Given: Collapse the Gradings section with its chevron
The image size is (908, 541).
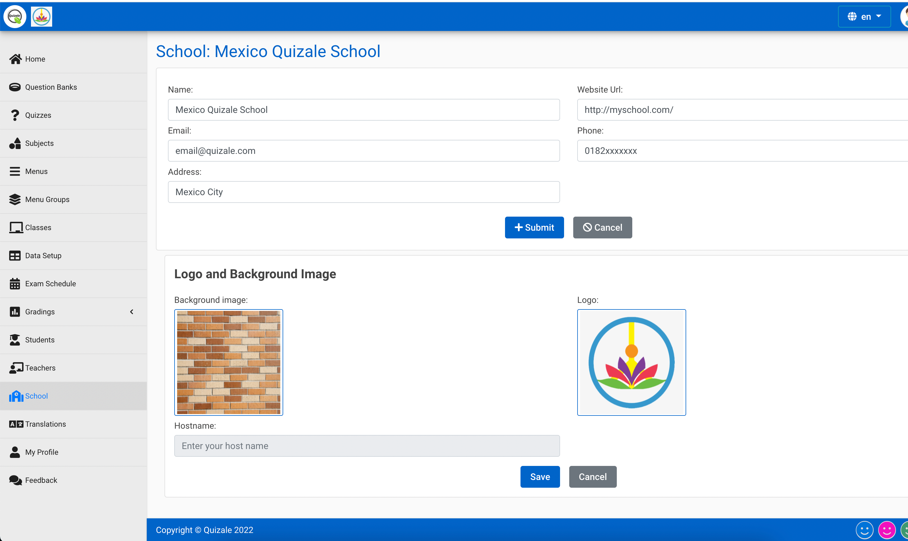Looking at the screenshot, I should [x=132, y=312].
